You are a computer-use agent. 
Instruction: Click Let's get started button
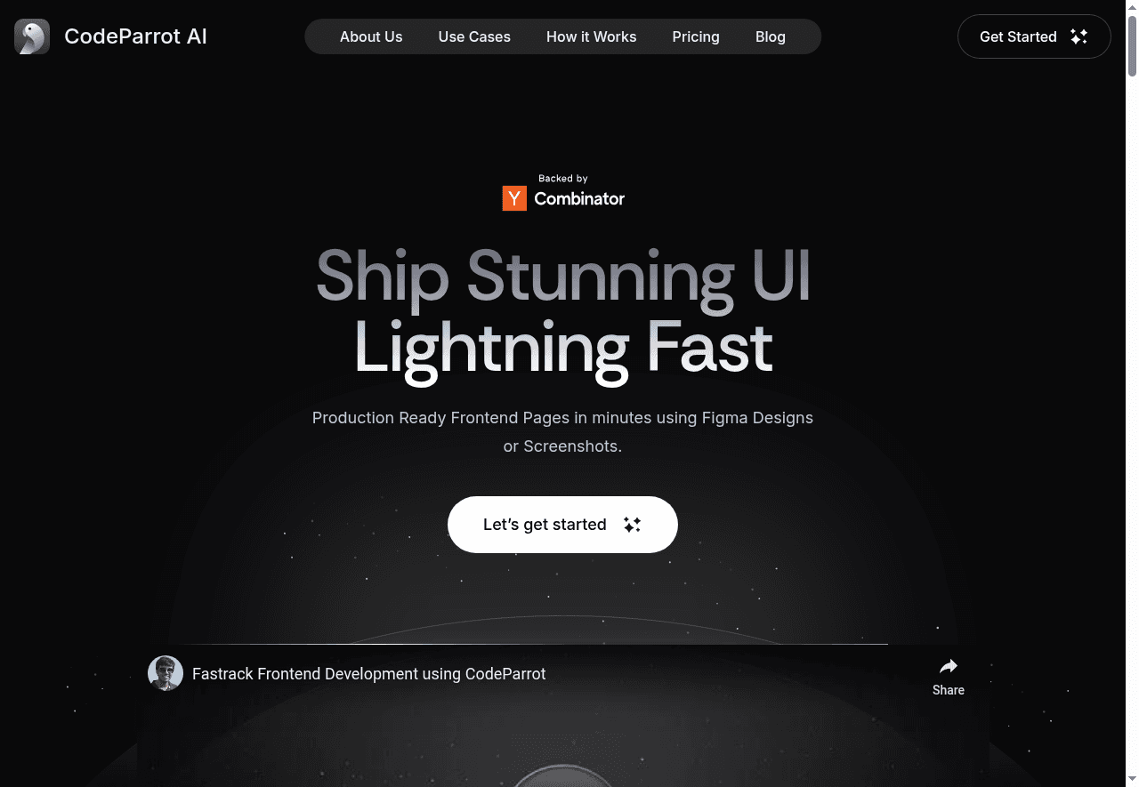click(562, 525)
